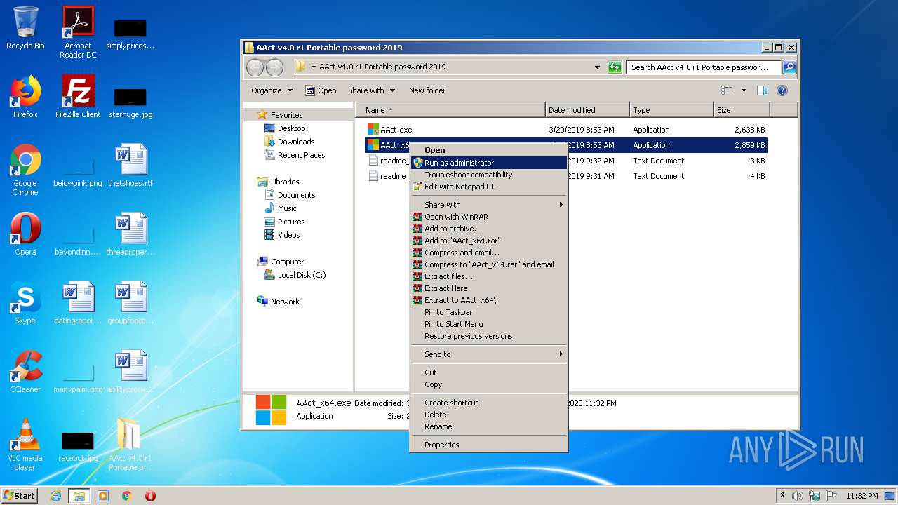Click the volume icon in system tray
Image resolution: width=898 pixels, height=505 pixels.
coord(798,496)
